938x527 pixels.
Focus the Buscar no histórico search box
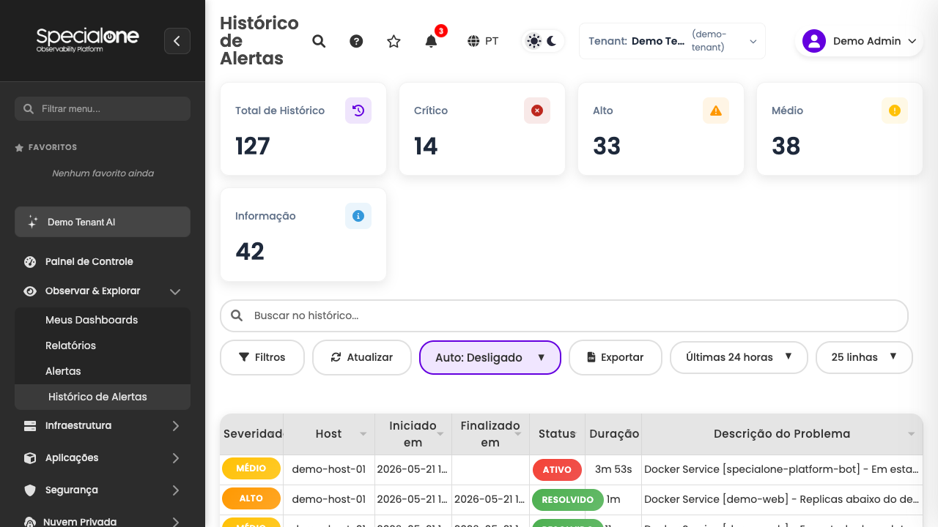(x=564, y=315)
